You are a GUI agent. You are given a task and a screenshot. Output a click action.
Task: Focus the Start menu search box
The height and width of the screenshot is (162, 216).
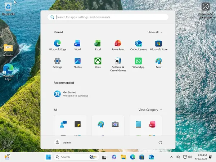108,17
